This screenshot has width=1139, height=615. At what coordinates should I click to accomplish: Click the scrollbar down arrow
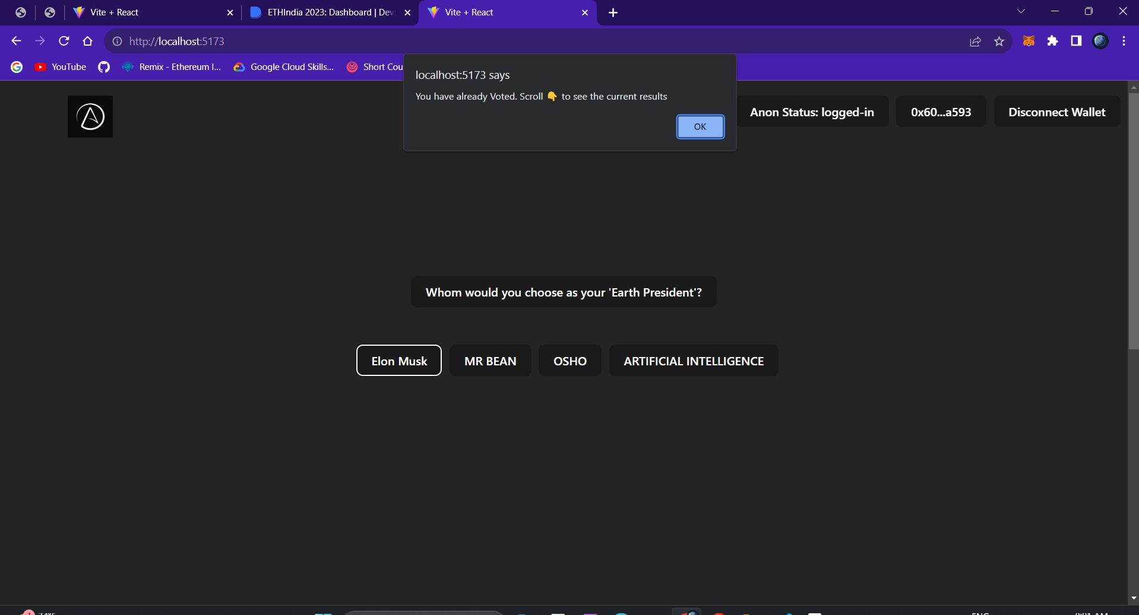[x=1133, y=598]
